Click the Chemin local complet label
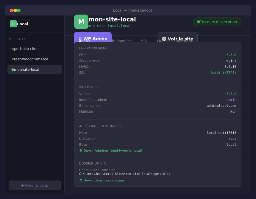 click(x=97, y=170)
